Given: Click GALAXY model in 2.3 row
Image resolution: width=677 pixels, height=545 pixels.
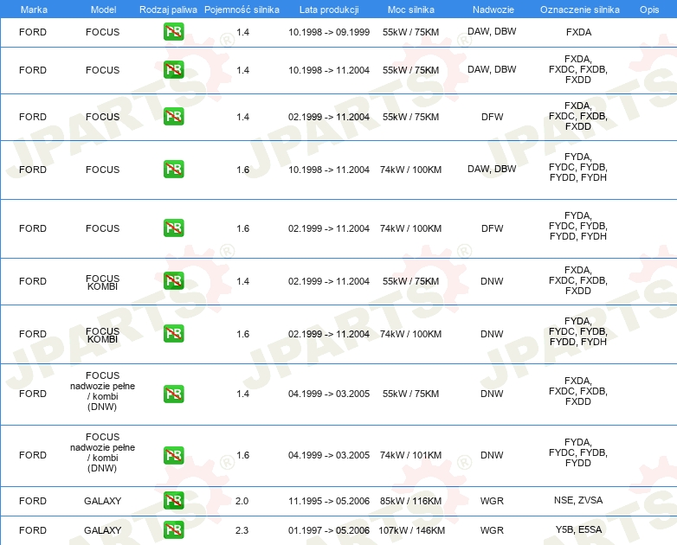Looking at the screenshot, I should (103, 530).
